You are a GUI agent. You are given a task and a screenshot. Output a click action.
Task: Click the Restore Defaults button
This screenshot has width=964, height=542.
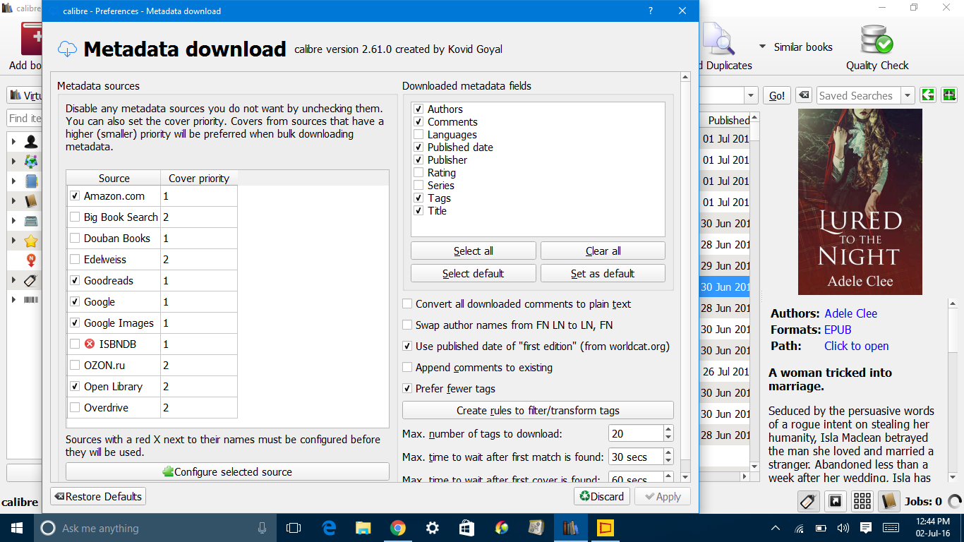coord(98,496)
